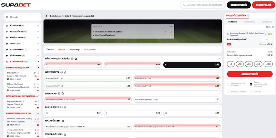This screenshot has width=276, height=138.
Task: Open info icon beside Handicap
Action: click(59, 93)
